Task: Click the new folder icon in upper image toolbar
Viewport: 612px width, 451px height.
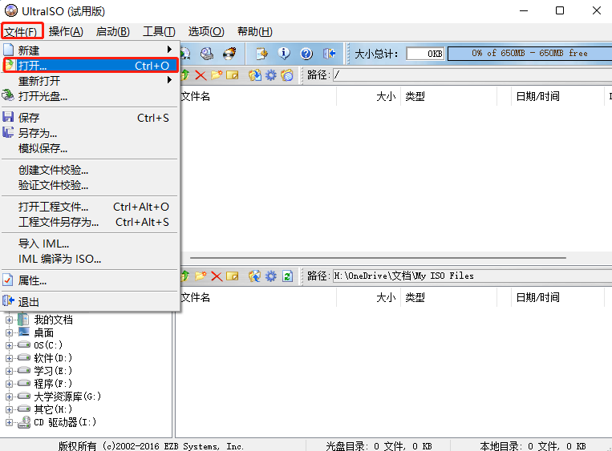Action: [x=217, y=74]
